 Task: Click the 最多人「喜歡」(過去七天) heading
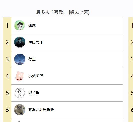pos(63,12)
